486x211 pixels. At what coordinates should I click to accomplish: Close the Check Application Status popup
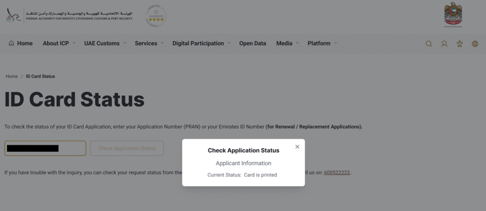297,147
